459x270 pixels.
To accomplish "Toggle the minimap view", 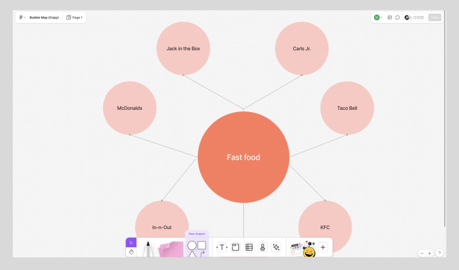I will point(390,17).
